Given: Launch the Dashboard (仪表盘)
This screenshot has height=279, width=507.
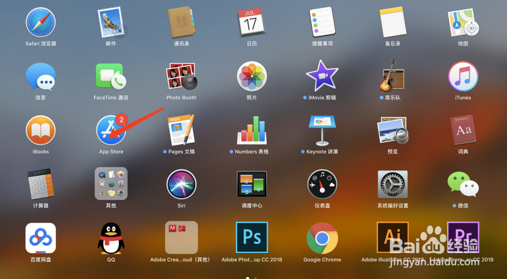Looking at the screenshot, I should click(322, 184).
